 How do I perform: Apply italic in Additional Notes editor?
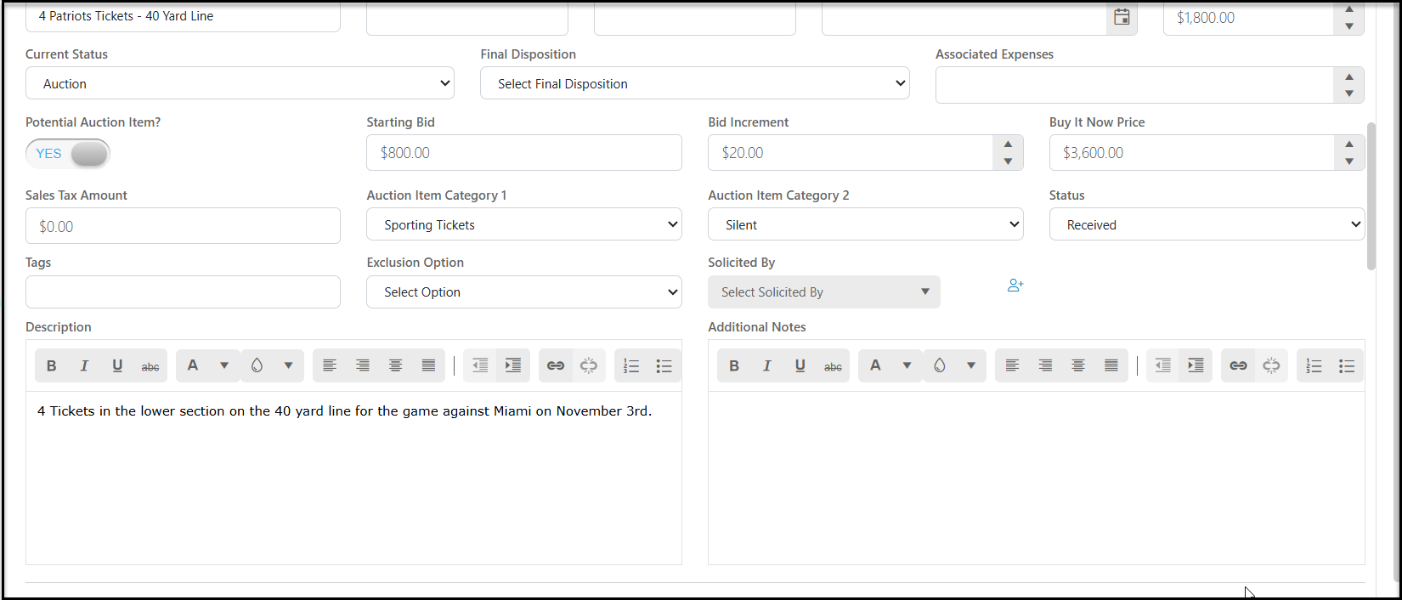(x=767, y=365)
